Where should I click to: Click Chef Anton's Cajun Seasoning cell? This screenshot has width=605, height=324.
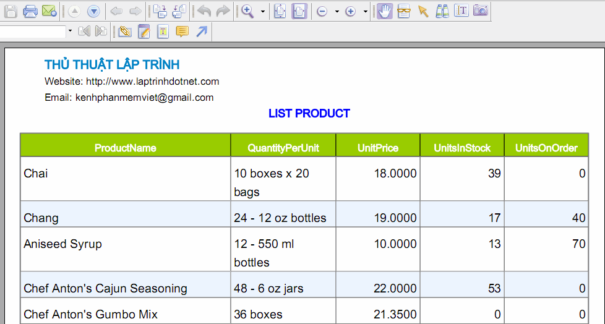pos(126,284)
